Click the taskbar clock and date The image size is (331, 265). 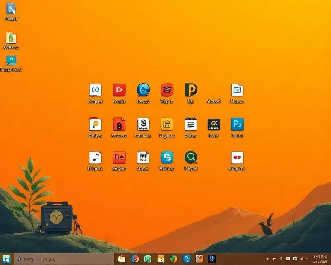(320, 259)
